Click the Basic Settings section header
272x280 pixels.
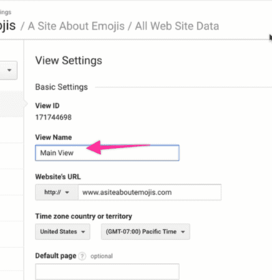(x=62, y=87)
